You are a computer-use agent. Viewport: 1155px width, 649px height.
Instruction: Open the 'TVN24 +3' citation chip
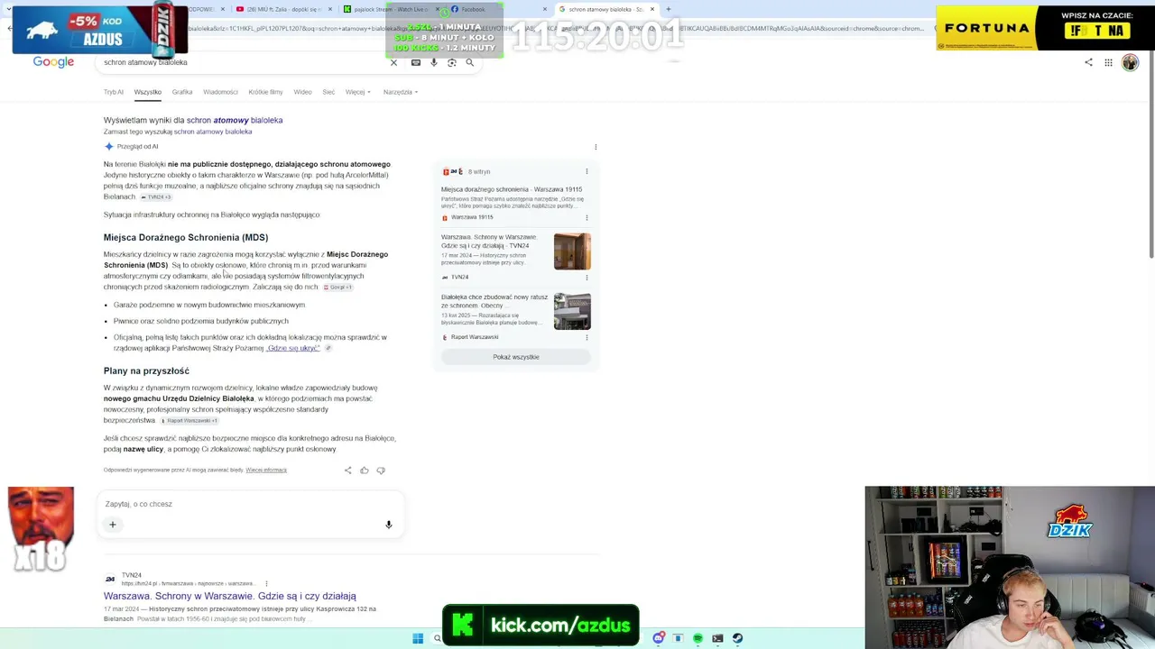click(x=155, y=197)
